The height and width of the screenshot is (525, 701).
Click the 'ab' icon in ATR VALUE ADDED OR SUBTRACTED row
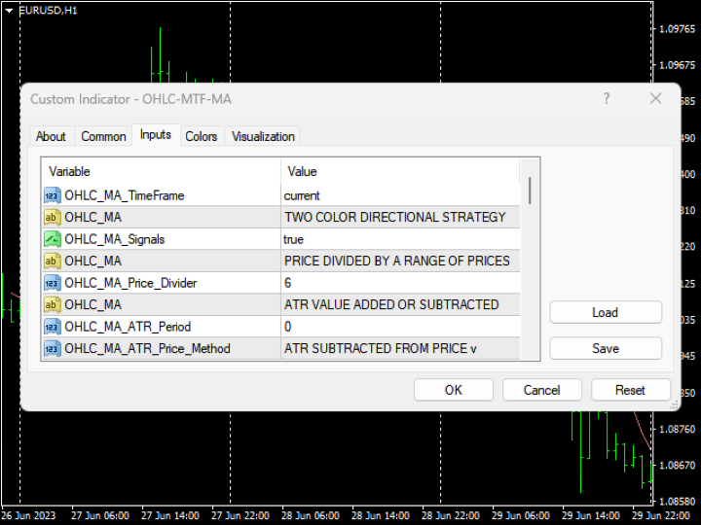53,304
